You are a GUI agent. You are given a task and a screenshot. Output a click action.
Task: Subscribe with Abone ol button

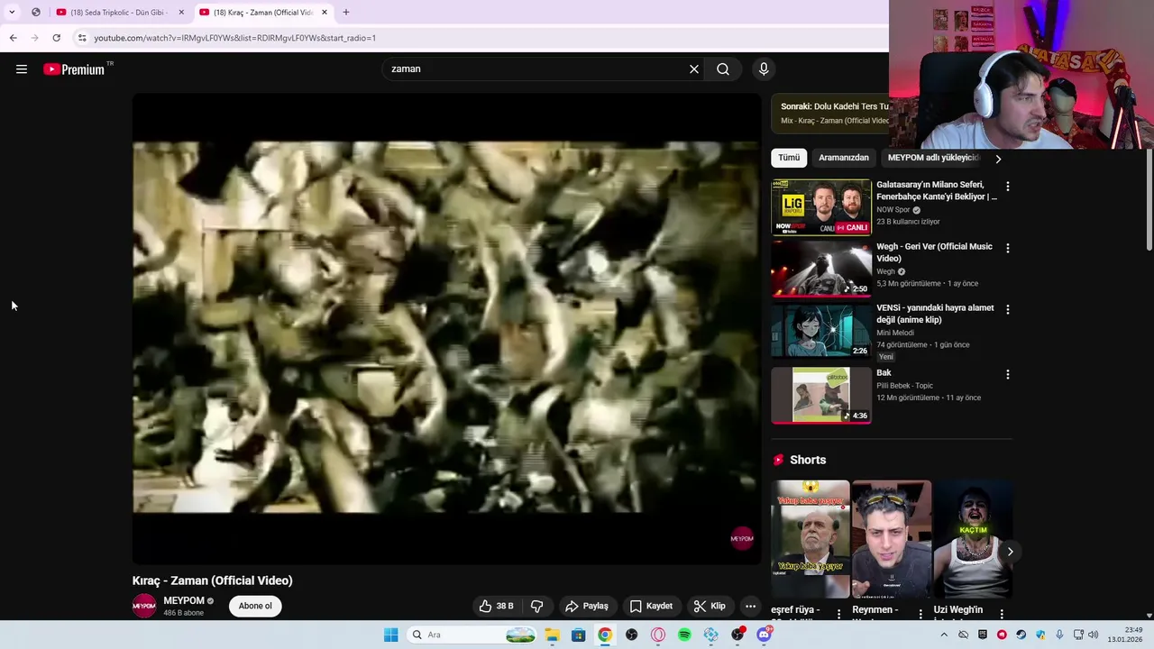pyautogui.click(x=255, y=607)
